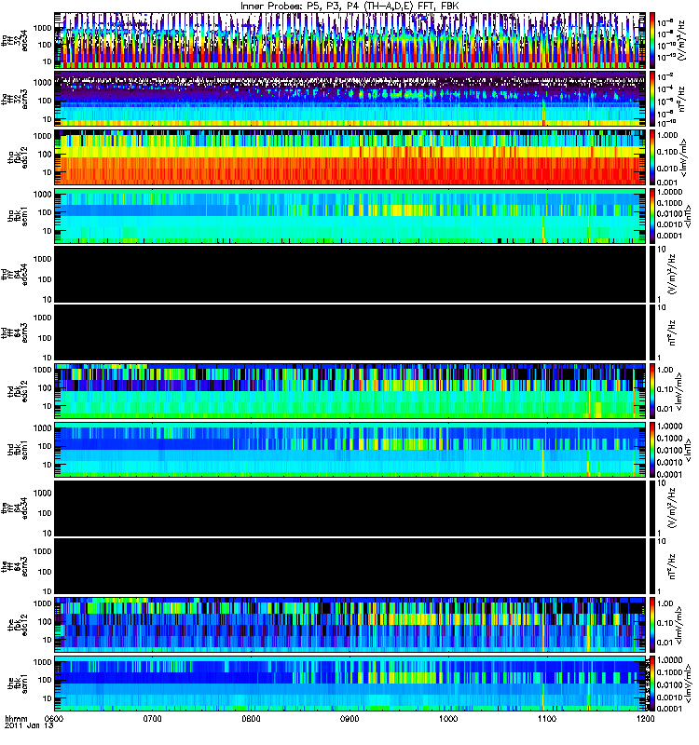Click the tha fbk edc12 color scale bar

click(x=652, y=157)
